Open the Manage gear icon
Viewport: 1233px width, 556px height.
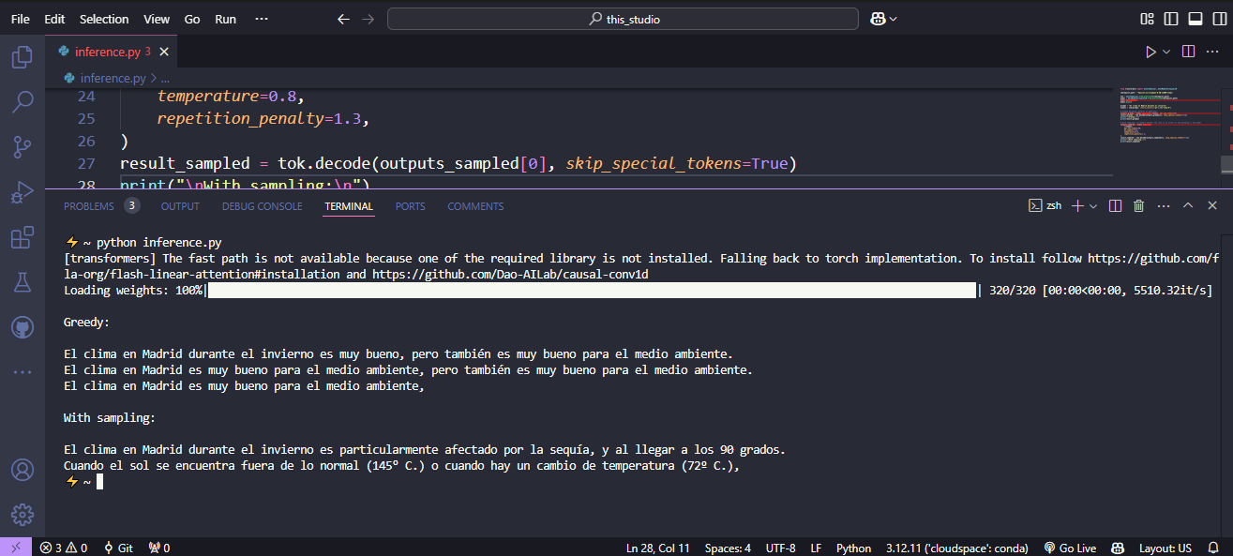coord(23,514)
